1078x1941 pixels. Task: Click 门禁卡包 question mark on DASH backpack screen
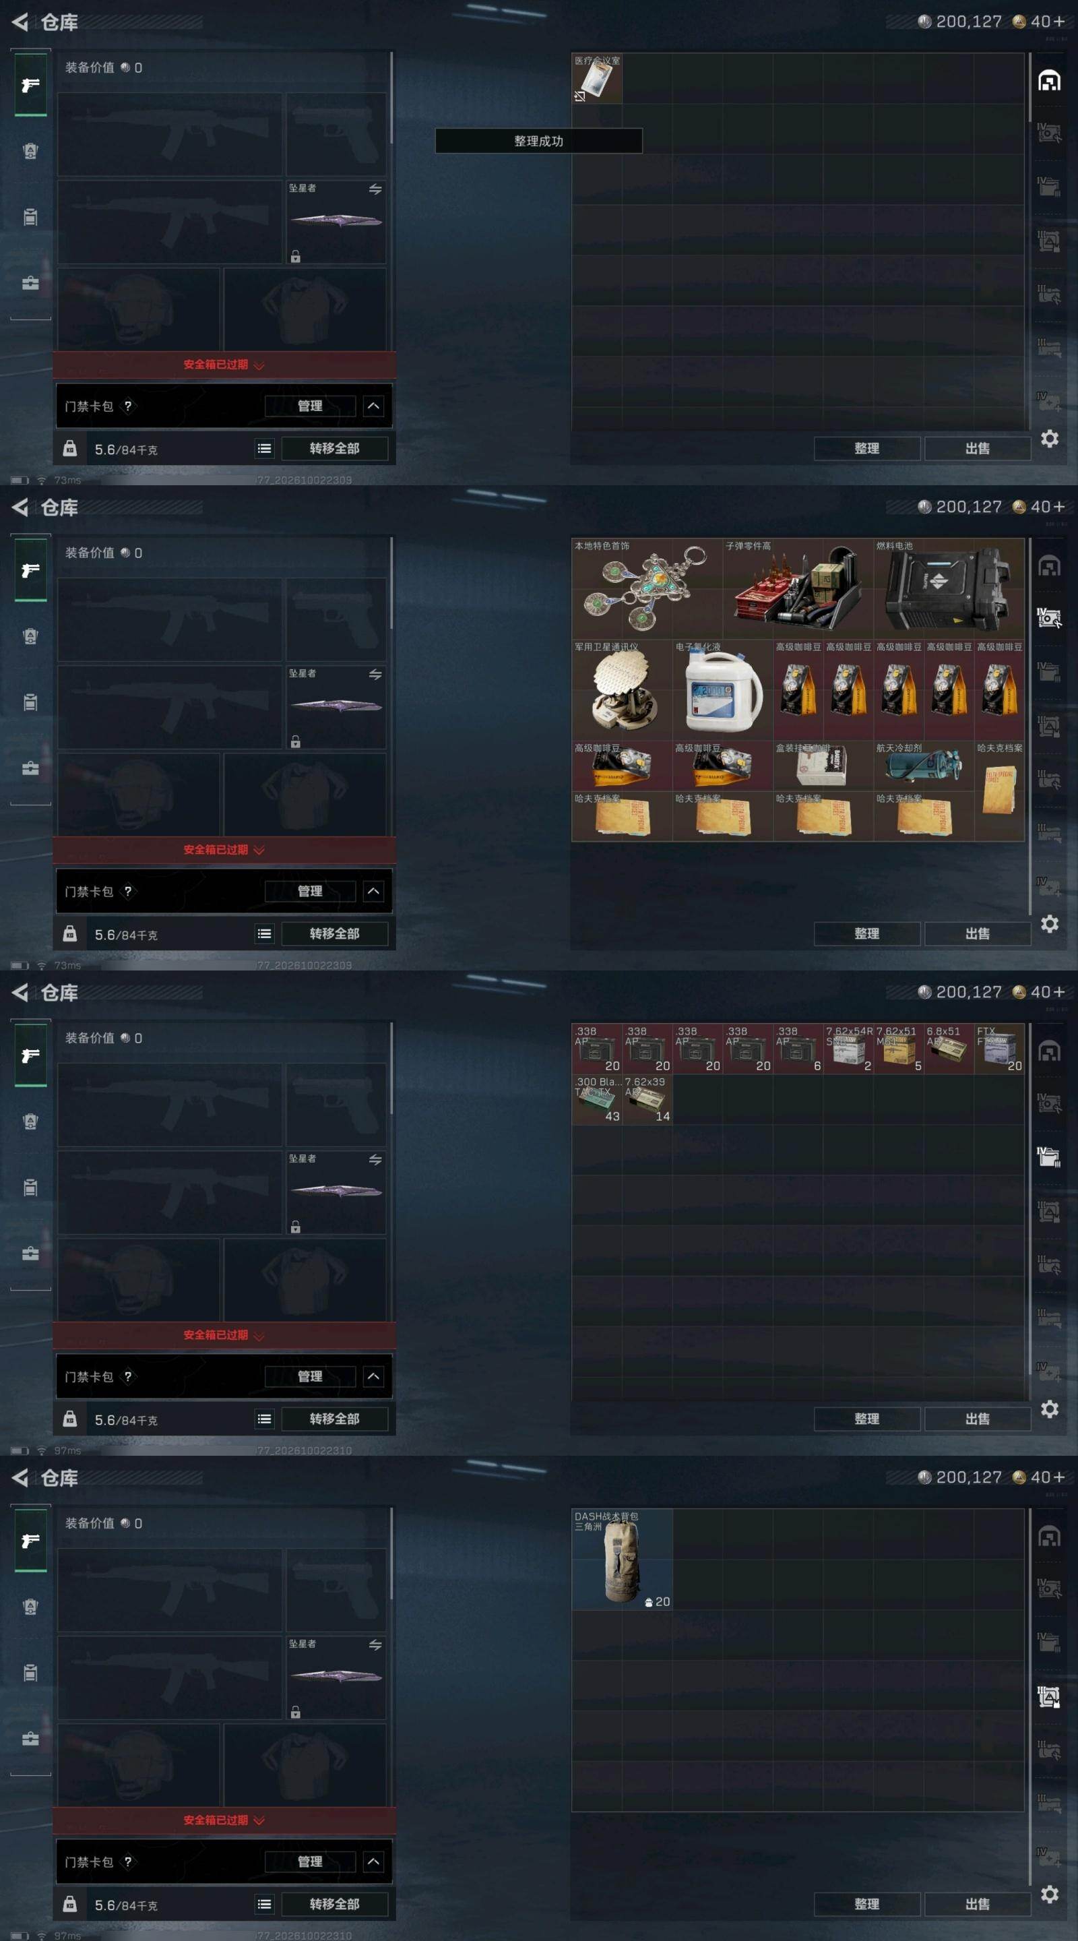[128, 1861]
